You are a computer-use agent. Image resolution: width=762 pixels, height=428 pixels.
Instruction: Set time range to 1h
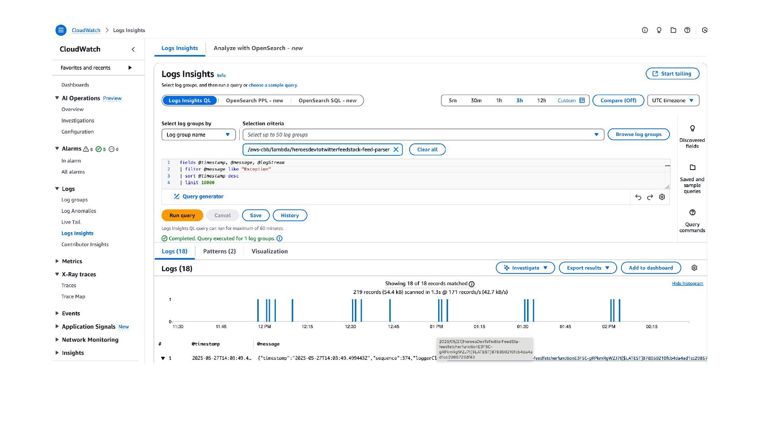(499, 100)
